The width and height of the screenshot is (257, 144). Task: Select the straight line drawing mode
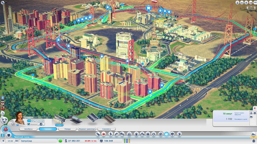[29, 121]
